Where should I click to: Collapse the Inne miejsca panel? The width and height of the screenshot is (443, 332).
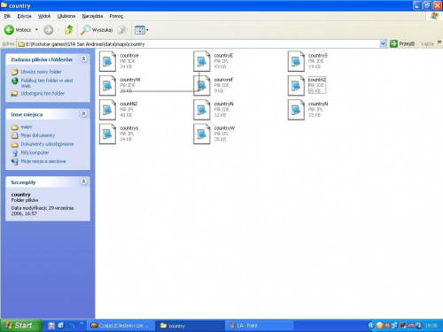click(84, 113)
